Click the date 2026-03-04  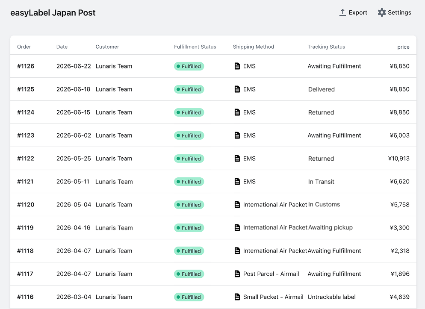click(x=74, y=297)
